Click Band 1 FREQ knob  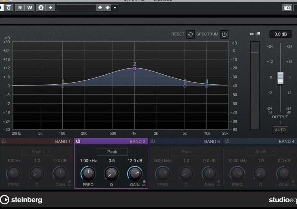[x=13, y=174]
